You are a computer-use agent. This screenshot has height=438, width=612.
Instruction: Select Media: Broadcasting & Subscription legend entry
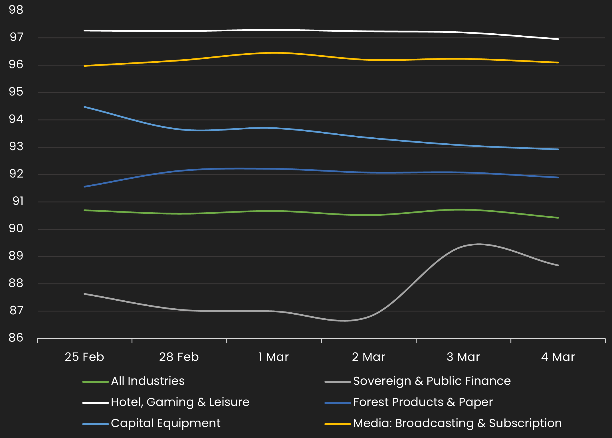[457, 423]
